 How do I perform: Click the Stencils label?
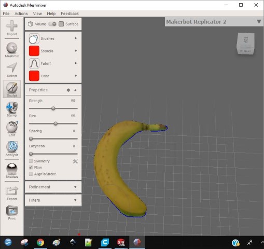pos(47,51)
